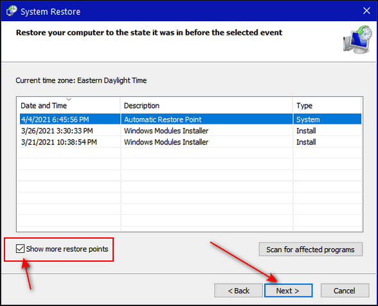Click the System Restore title bar icon
The width and height of the screenshot is (378, 306).
coord(12,11)
